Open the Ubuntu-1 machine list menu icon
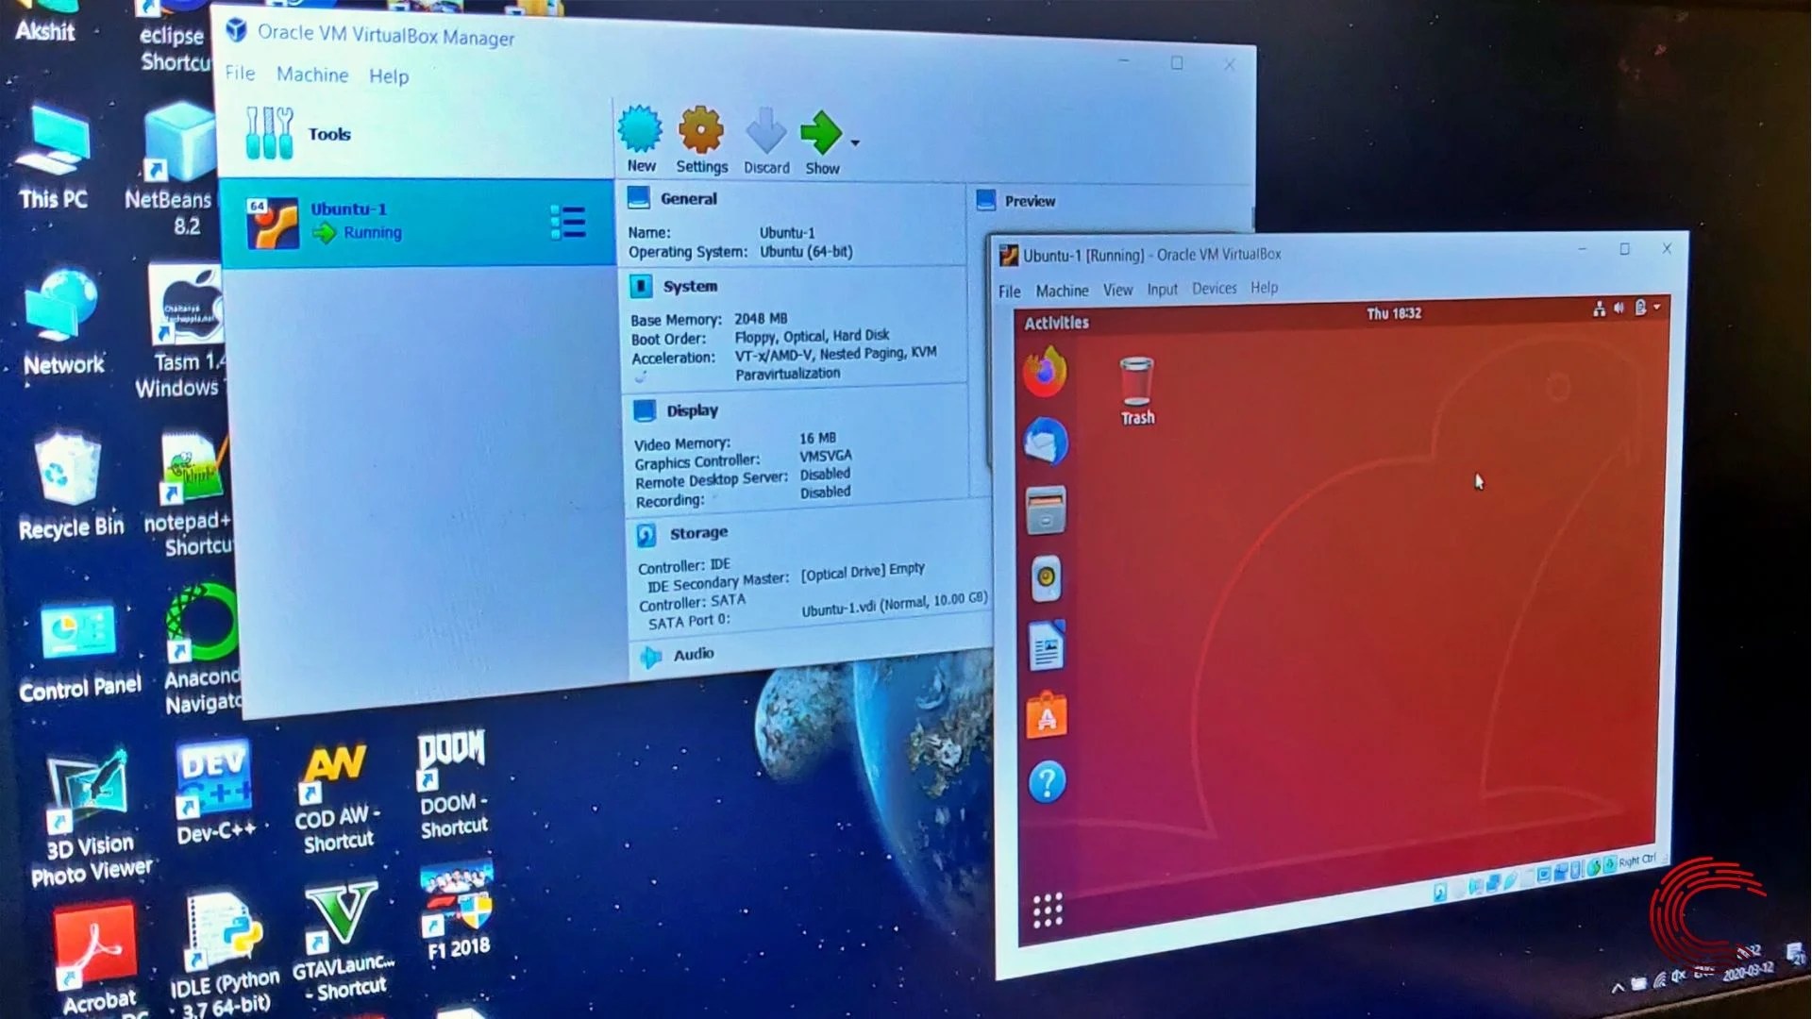The height and width of the screenshot is (1019, 1812). click(568, 223)
